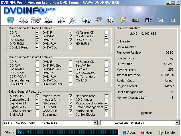This screenshot has width=181, height=136.
Task: Open the RPM speed toolbar icon
Action: tap(61, 20)
